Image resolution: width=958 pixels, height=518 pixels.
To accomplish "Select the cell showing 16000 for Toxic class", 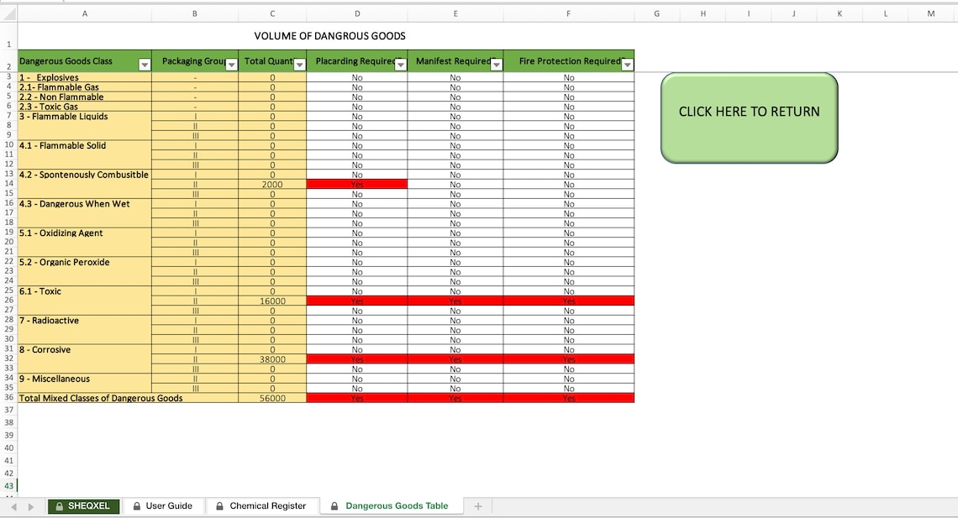I will pyautogui.click(x=271, y=301).
